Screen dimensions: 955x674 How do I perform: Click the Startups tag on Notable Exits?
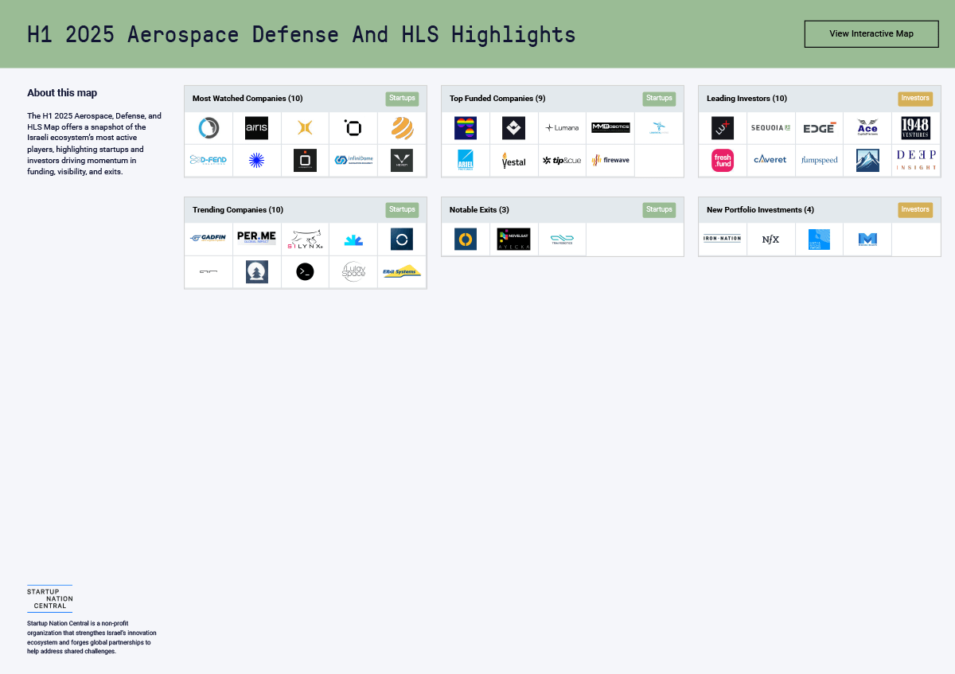click(x=659, y=210)
